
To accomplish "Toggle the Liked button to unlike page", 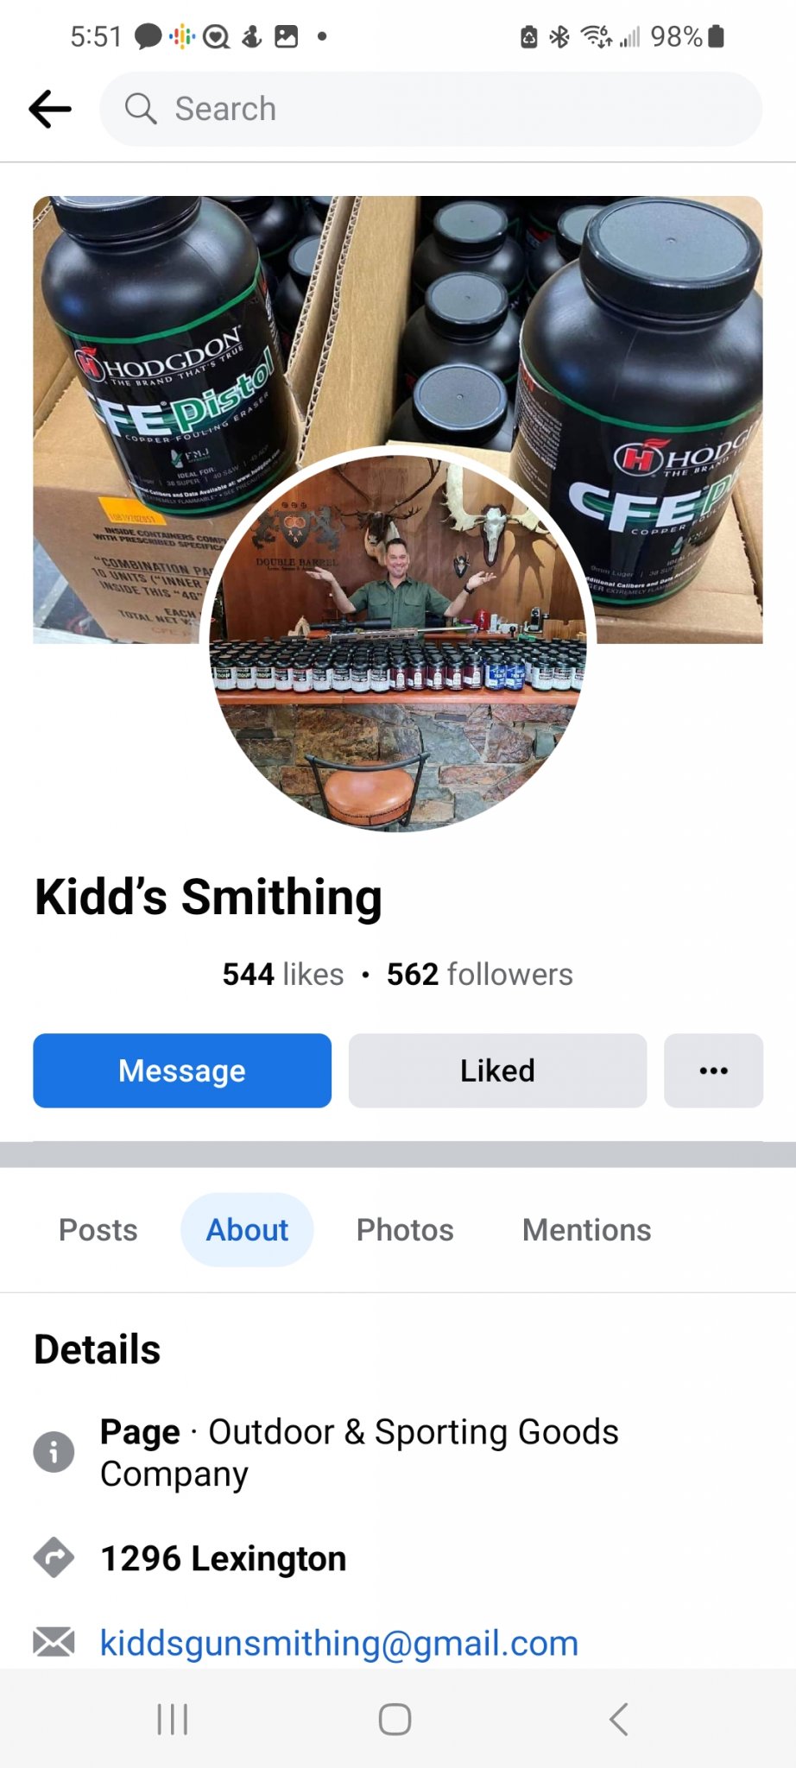I will pyautogui.click(x=497, y=1070).
